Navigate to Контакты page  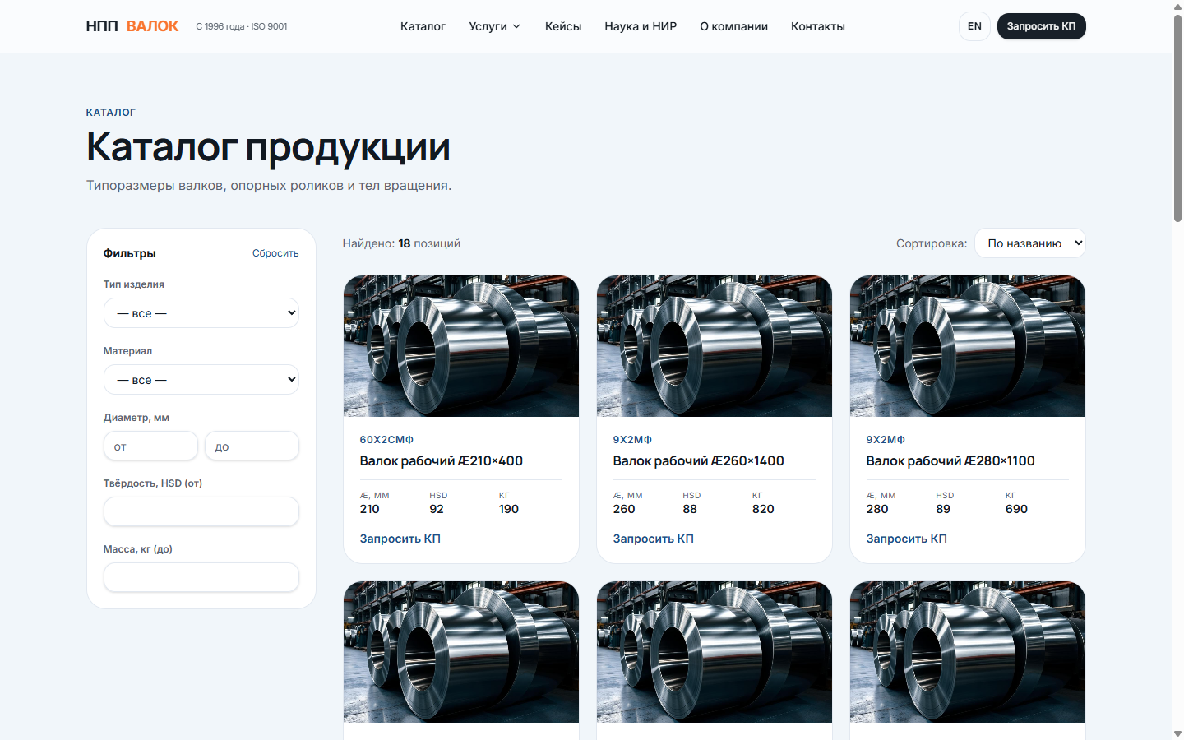[x=818, y=26]
